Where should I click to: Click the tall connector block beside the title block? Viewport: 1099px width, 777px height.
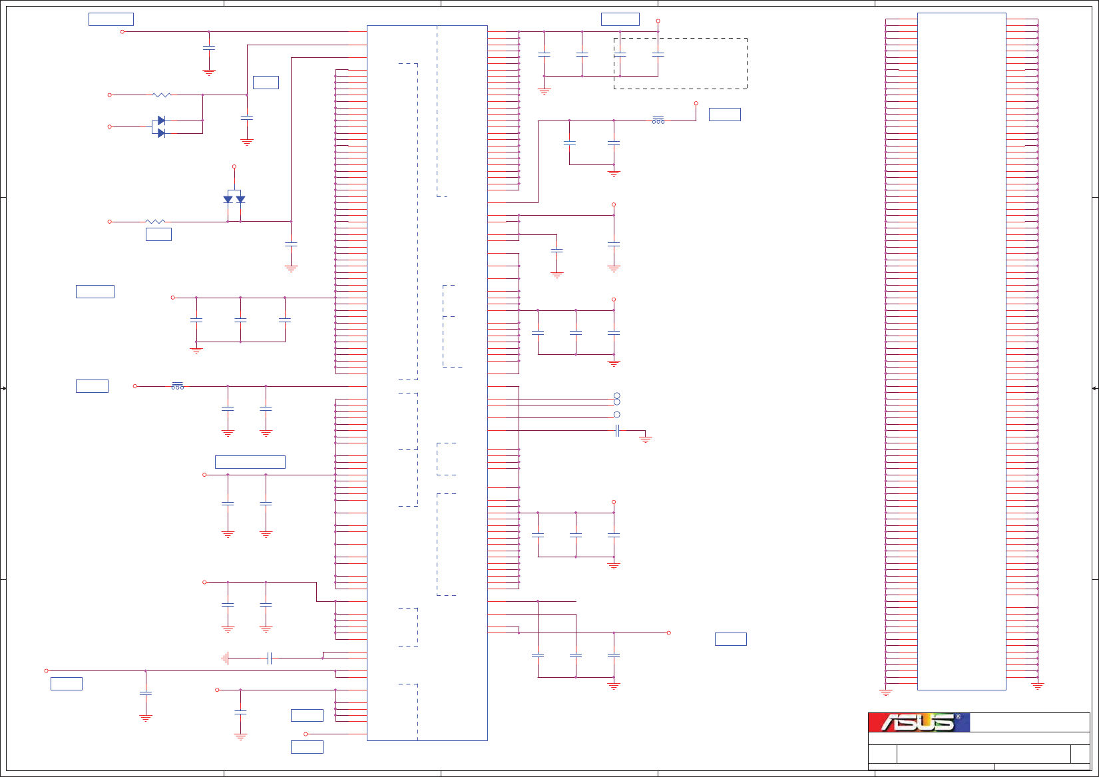coord(961,351)
